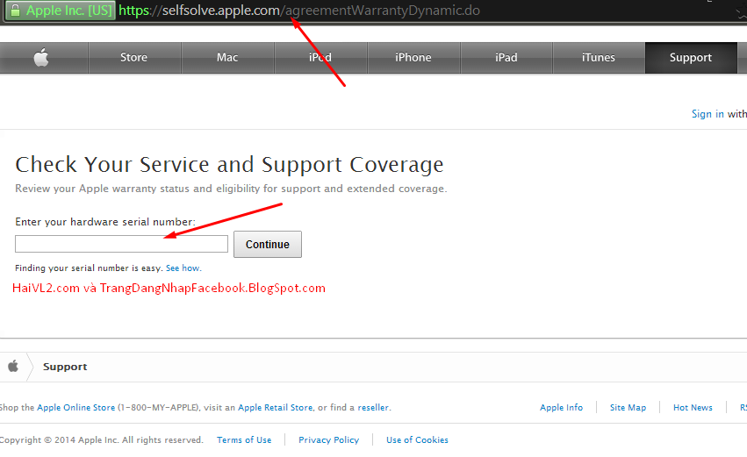Open the Apple Info footer link
Image resolution: width=747 pixels, height=457 pixels.
pos(561,408)
